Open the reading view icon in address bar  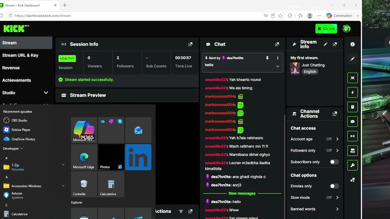click(273, 16)
